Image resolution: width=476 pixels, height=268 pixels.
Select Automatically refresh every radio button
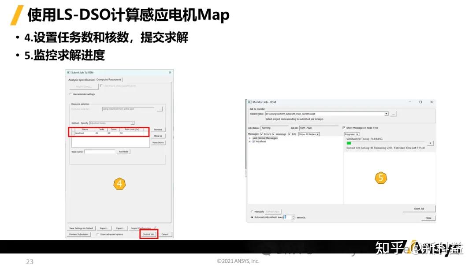tap(252, 217)
